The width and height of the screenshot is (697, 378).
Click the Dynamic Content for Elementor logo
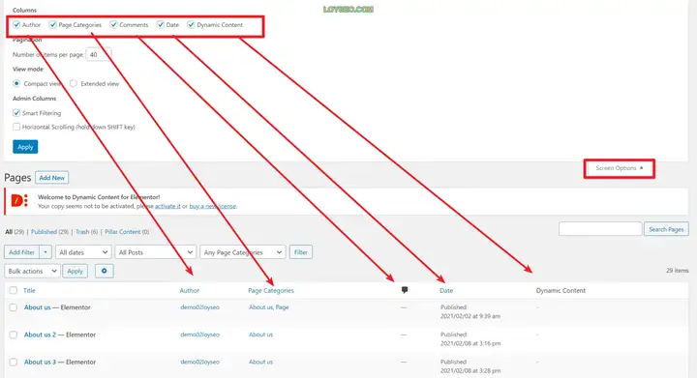(19, 201)
